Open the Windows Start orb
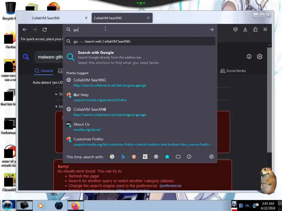282x211 pixels. [7, 206]
